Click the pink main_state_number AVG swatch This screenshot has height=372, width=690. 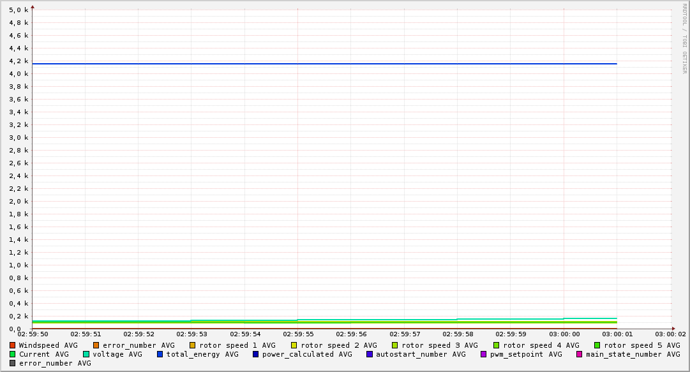pos(580,354)
